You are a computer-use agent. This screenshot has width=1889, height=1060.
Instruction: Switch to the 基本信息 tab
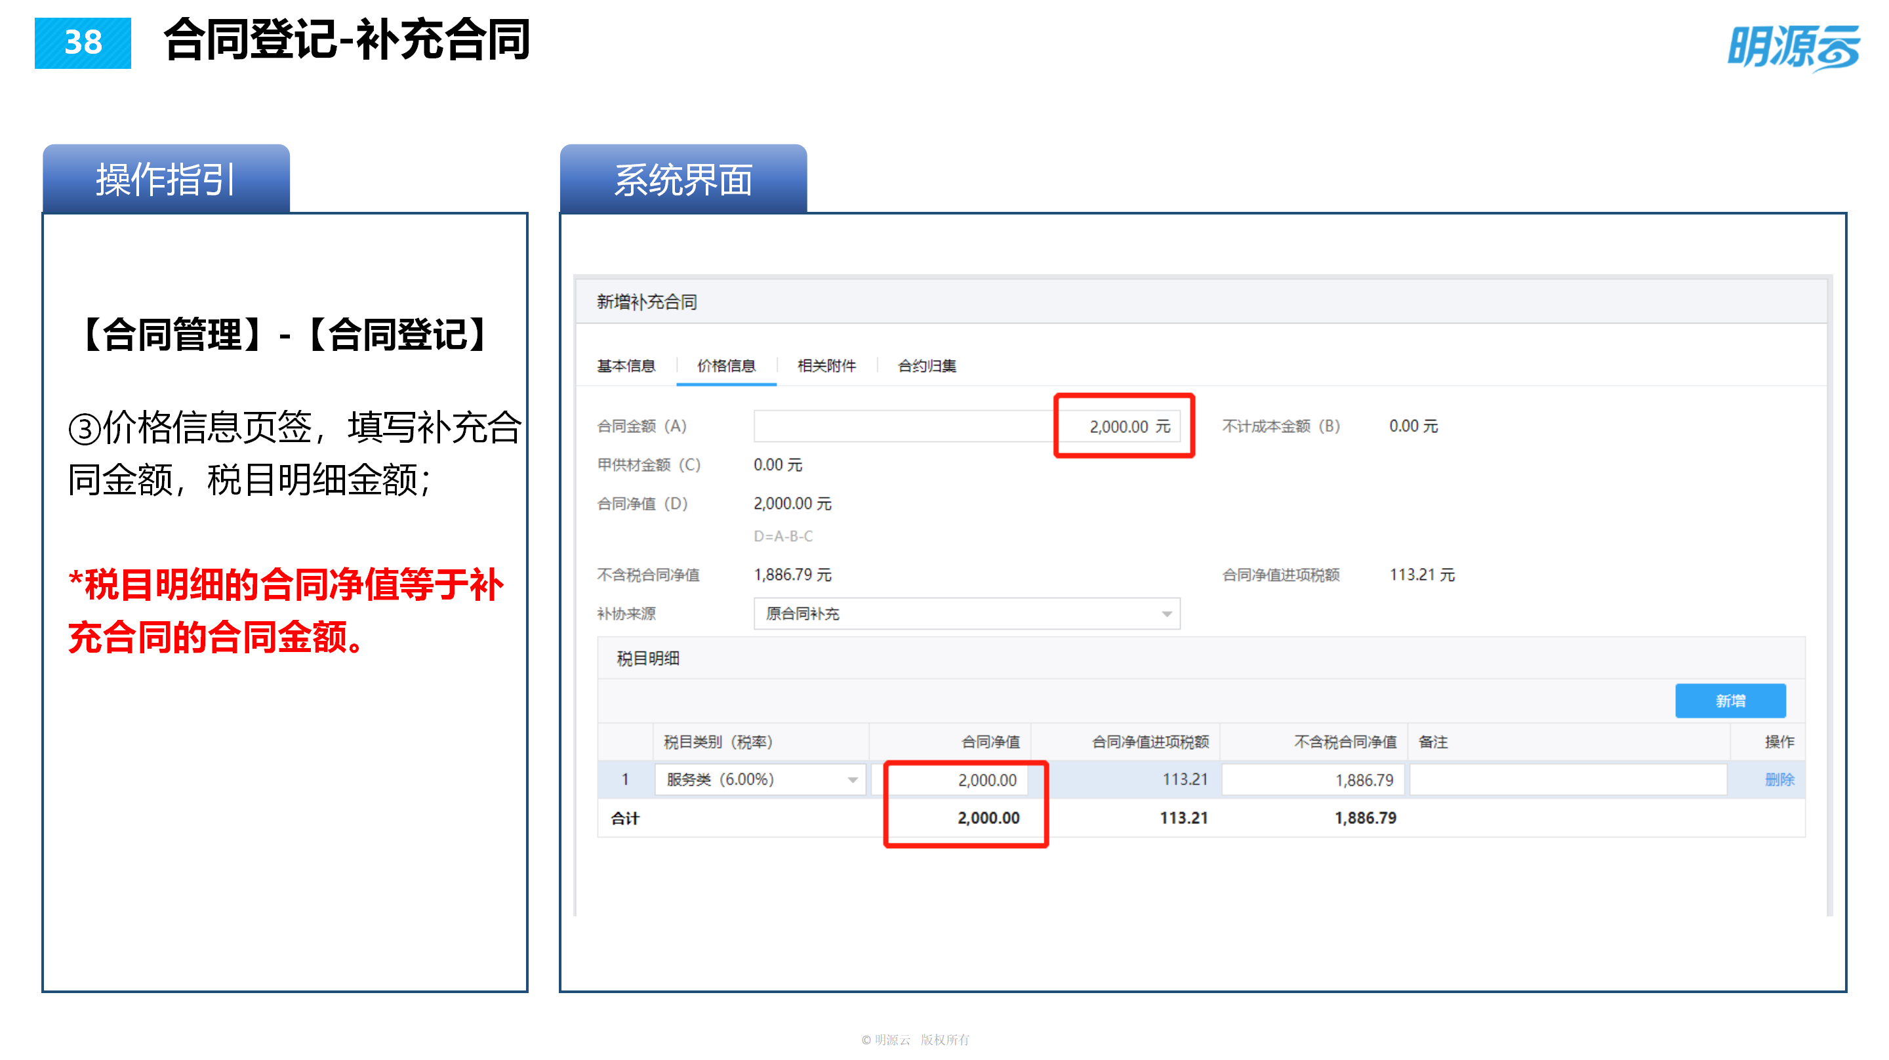click(626, 366)
